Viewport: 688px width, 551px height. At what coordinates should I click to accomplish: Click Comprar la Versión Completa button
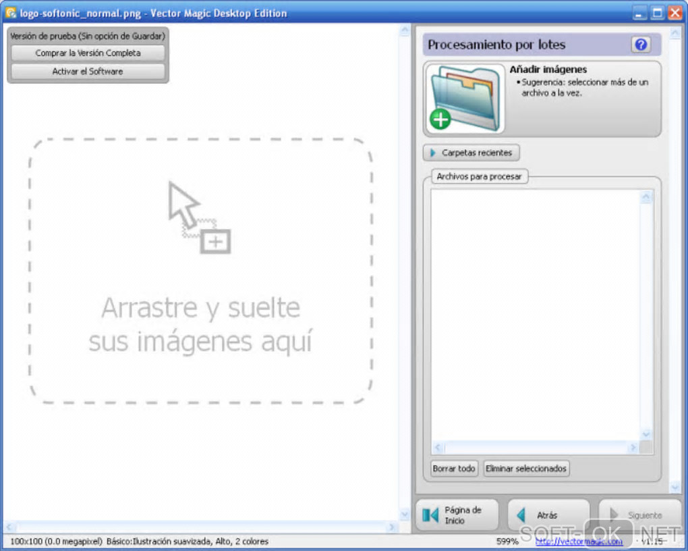tap(88, 53)
